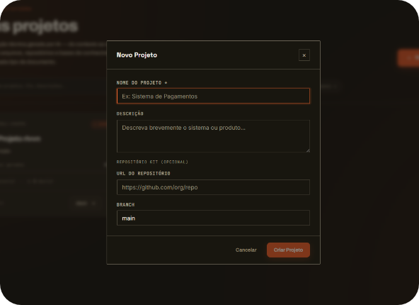The height and width of the screenshot is (305, 419).
Task: Open the blurred dropdown near page bottom-left
Action: click(85, 204)
